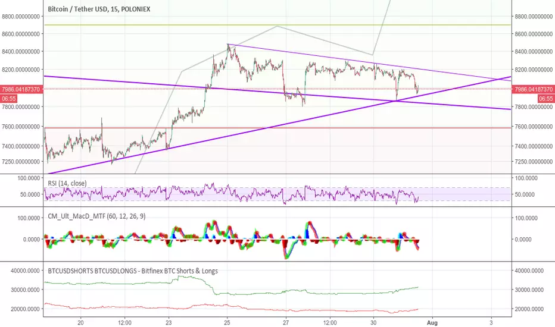Image resolution: width=555 pixels, height=327 pixels.
Task: Click the 12:00 label between 27 and 30
Action: [330, 322]
